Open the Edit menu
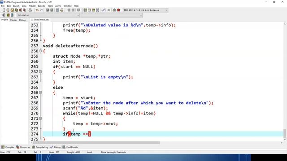 pos(9,6)
